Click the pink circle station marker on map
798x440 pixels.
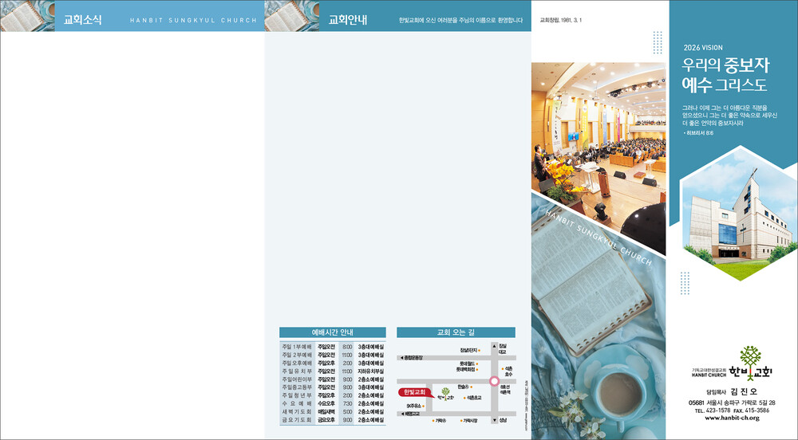[x=494, y=381]
